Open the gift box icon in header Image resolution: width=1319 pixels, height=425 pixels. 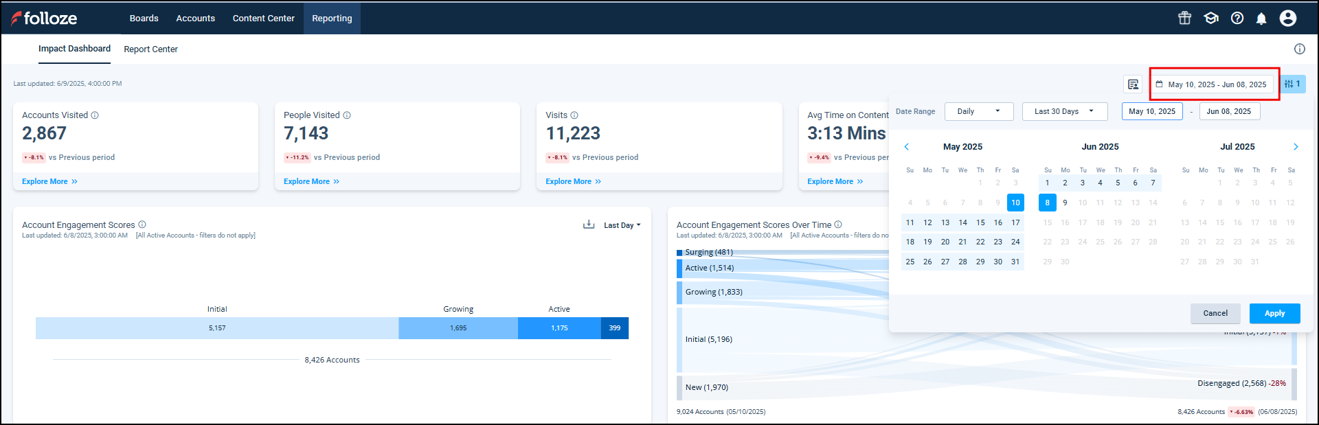click(1184, 18)
